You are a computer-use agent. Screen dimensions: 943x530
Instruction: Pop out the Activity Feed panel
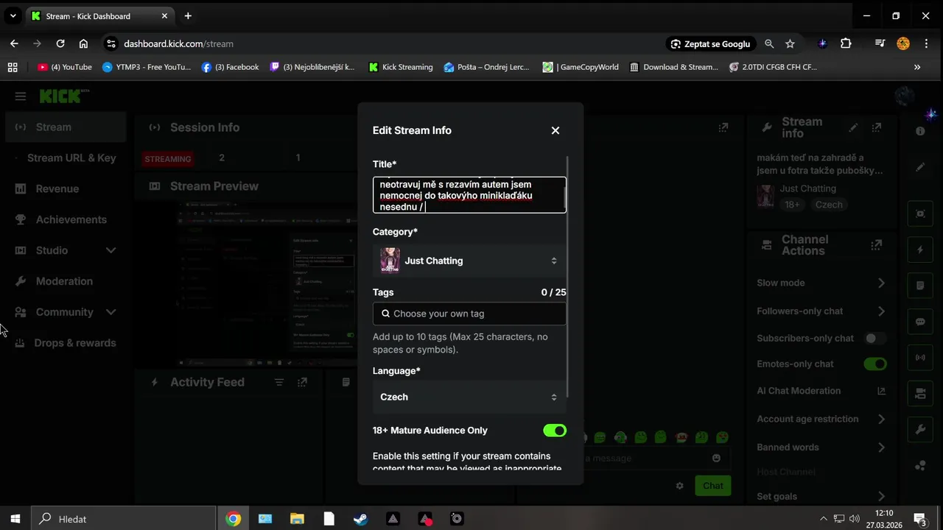302,382
